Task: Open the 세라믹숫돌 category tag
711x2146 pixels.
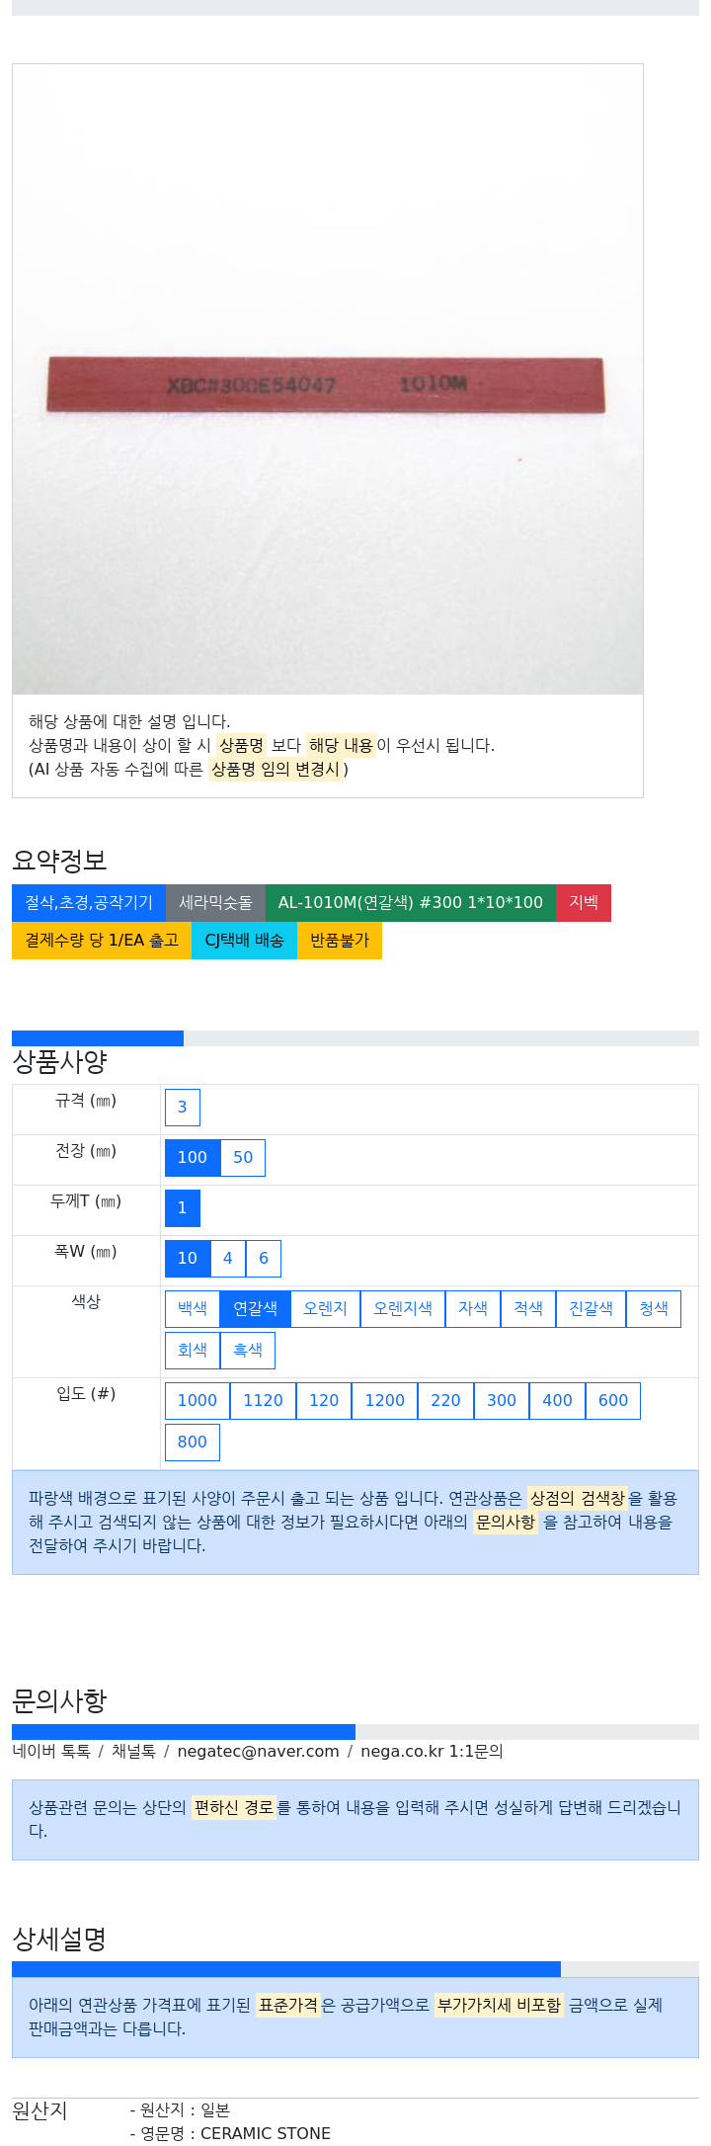Action: tap(216, 903)
